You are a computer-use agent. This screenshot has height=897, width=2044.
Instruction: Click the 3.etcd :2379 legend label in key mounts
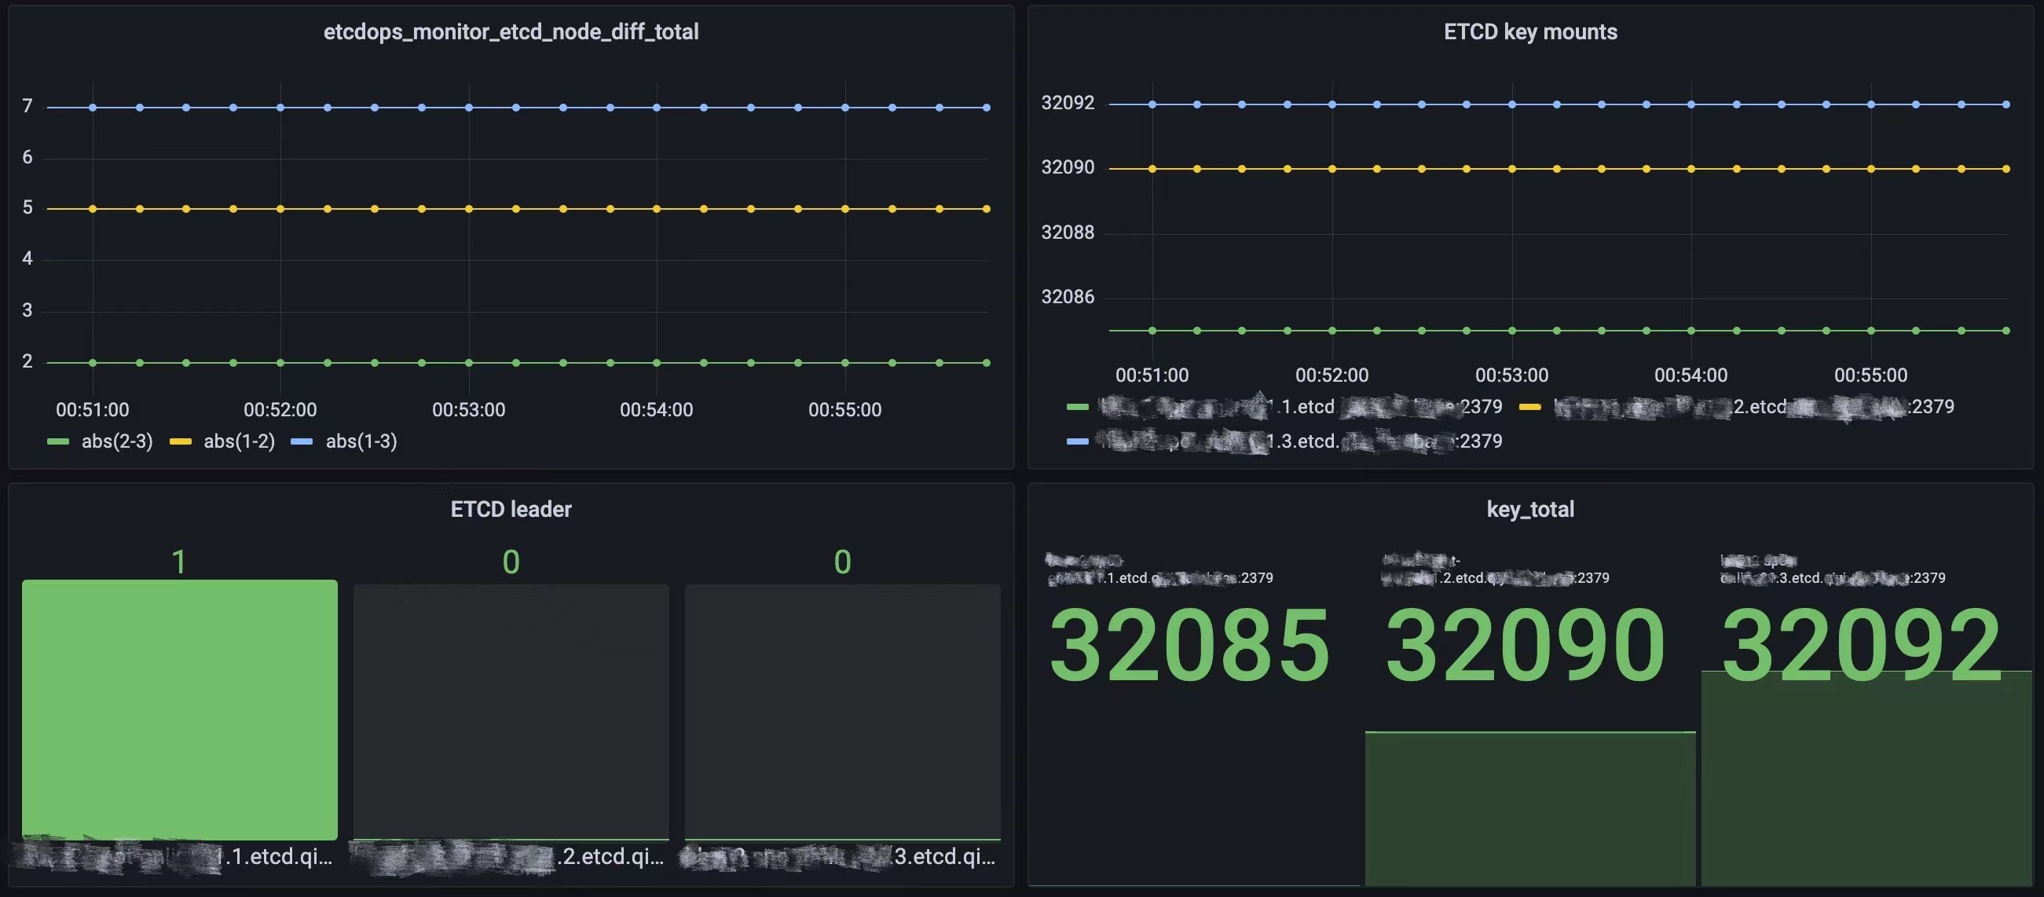(x=1302, y=441)
